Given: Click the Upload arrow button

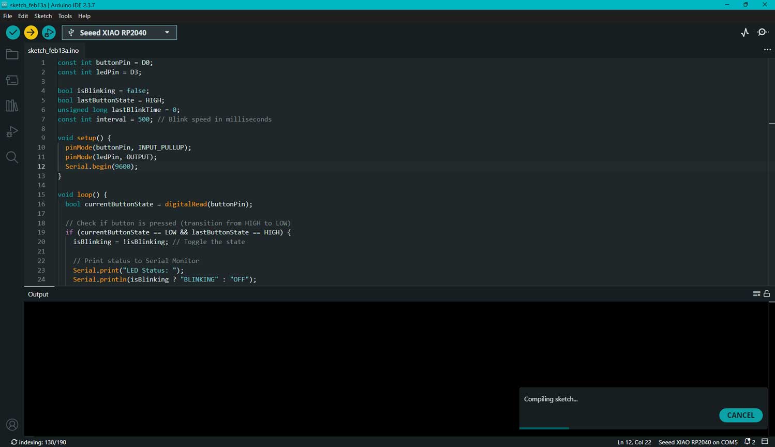Looking at the screenshot, I should [x=31, y=33].
